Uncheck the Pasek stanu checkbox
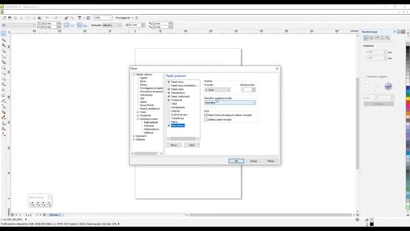This screenshot has height=231, width=410. (169, 89)
